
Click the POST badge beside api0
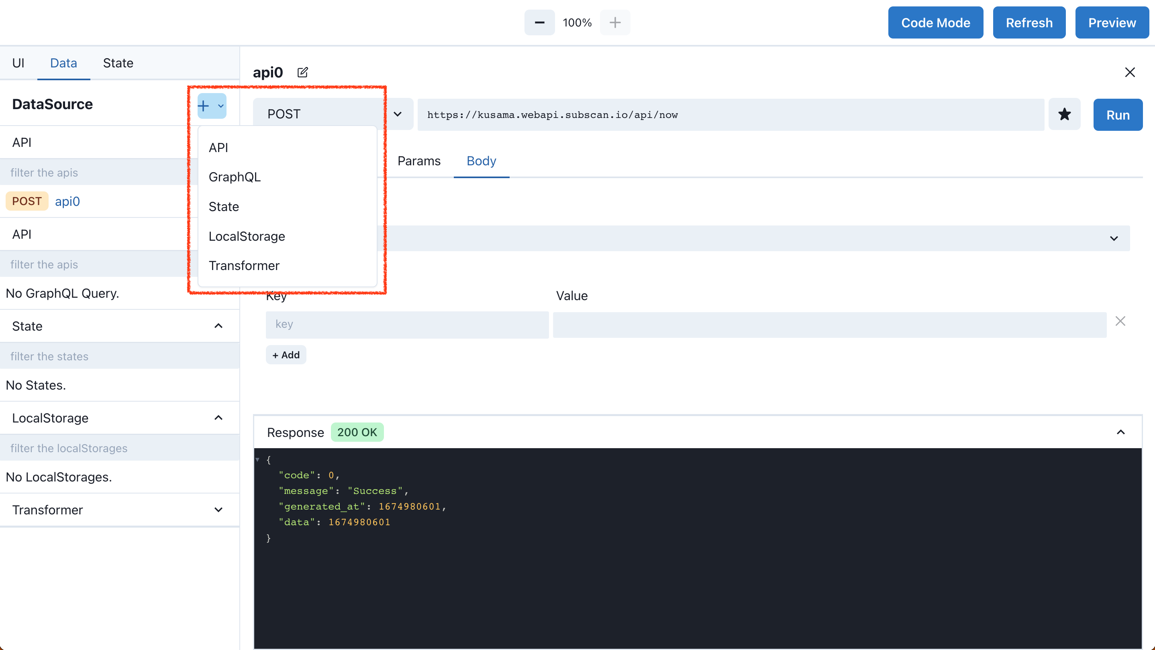tap(27, 201)
